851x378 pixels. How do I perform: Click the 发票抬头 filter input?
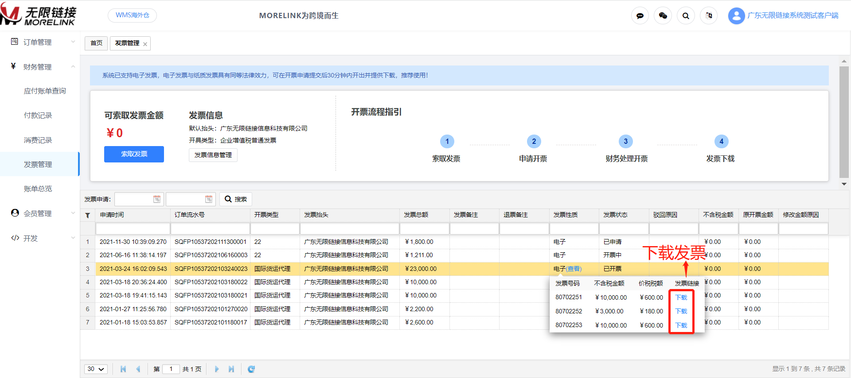[x=350, y=228]
